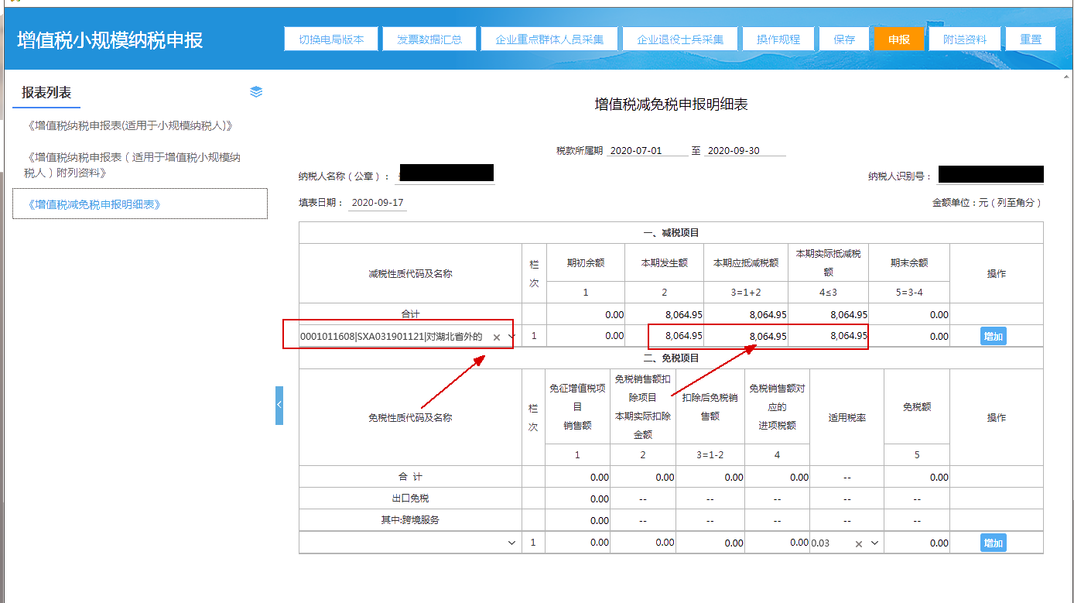Click 本期应抵减税额 cell in row 1
This screenshot has width=1074, height=603.
pyautogui.click(x=747, y=336)
